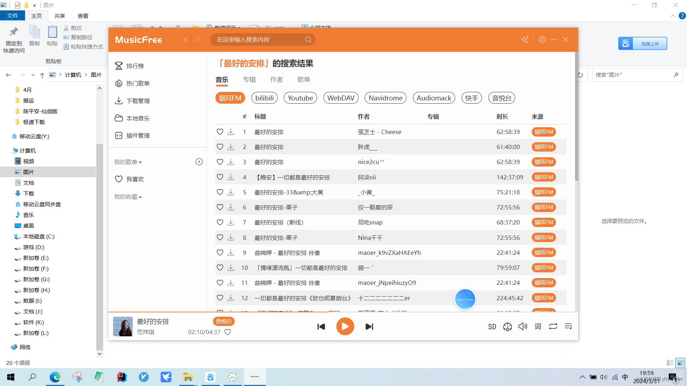The width and height of the screenshot is (687, 386).
Task: Switch to 作者 artist tab
Action: pos(276,80)
